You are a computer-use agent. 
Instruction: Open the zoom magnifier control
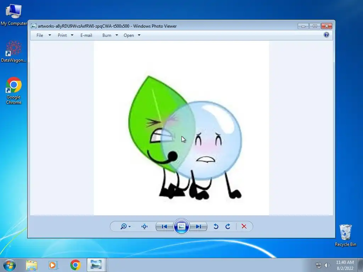(x=124, y=226)
